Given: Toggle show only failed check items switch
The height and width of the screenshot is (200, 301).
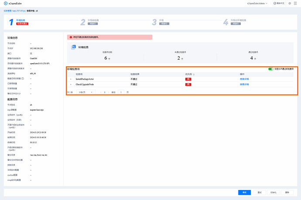Looking at the screenshot, I should tap(271, 69).
